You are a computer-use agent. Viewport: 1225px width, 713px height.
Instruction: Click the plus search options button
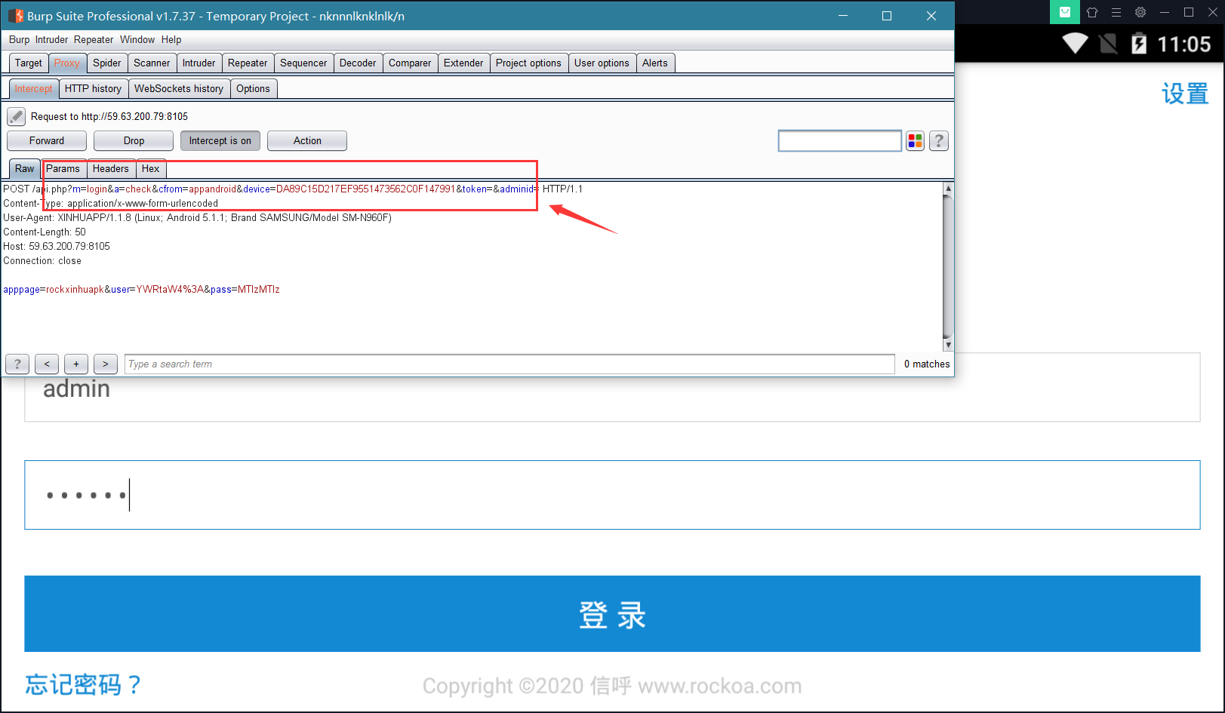[76, 364]
